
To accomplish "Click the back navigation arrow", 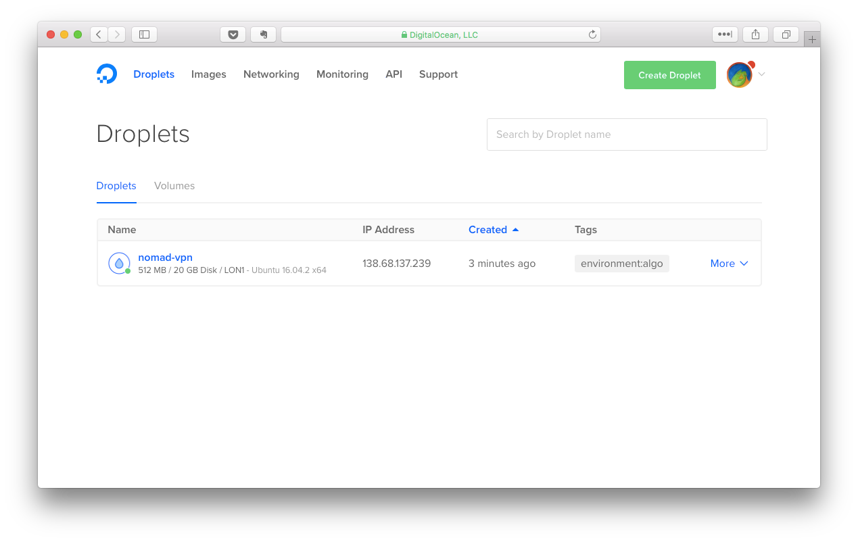I will pyautogui.click(x=98, y=34).
